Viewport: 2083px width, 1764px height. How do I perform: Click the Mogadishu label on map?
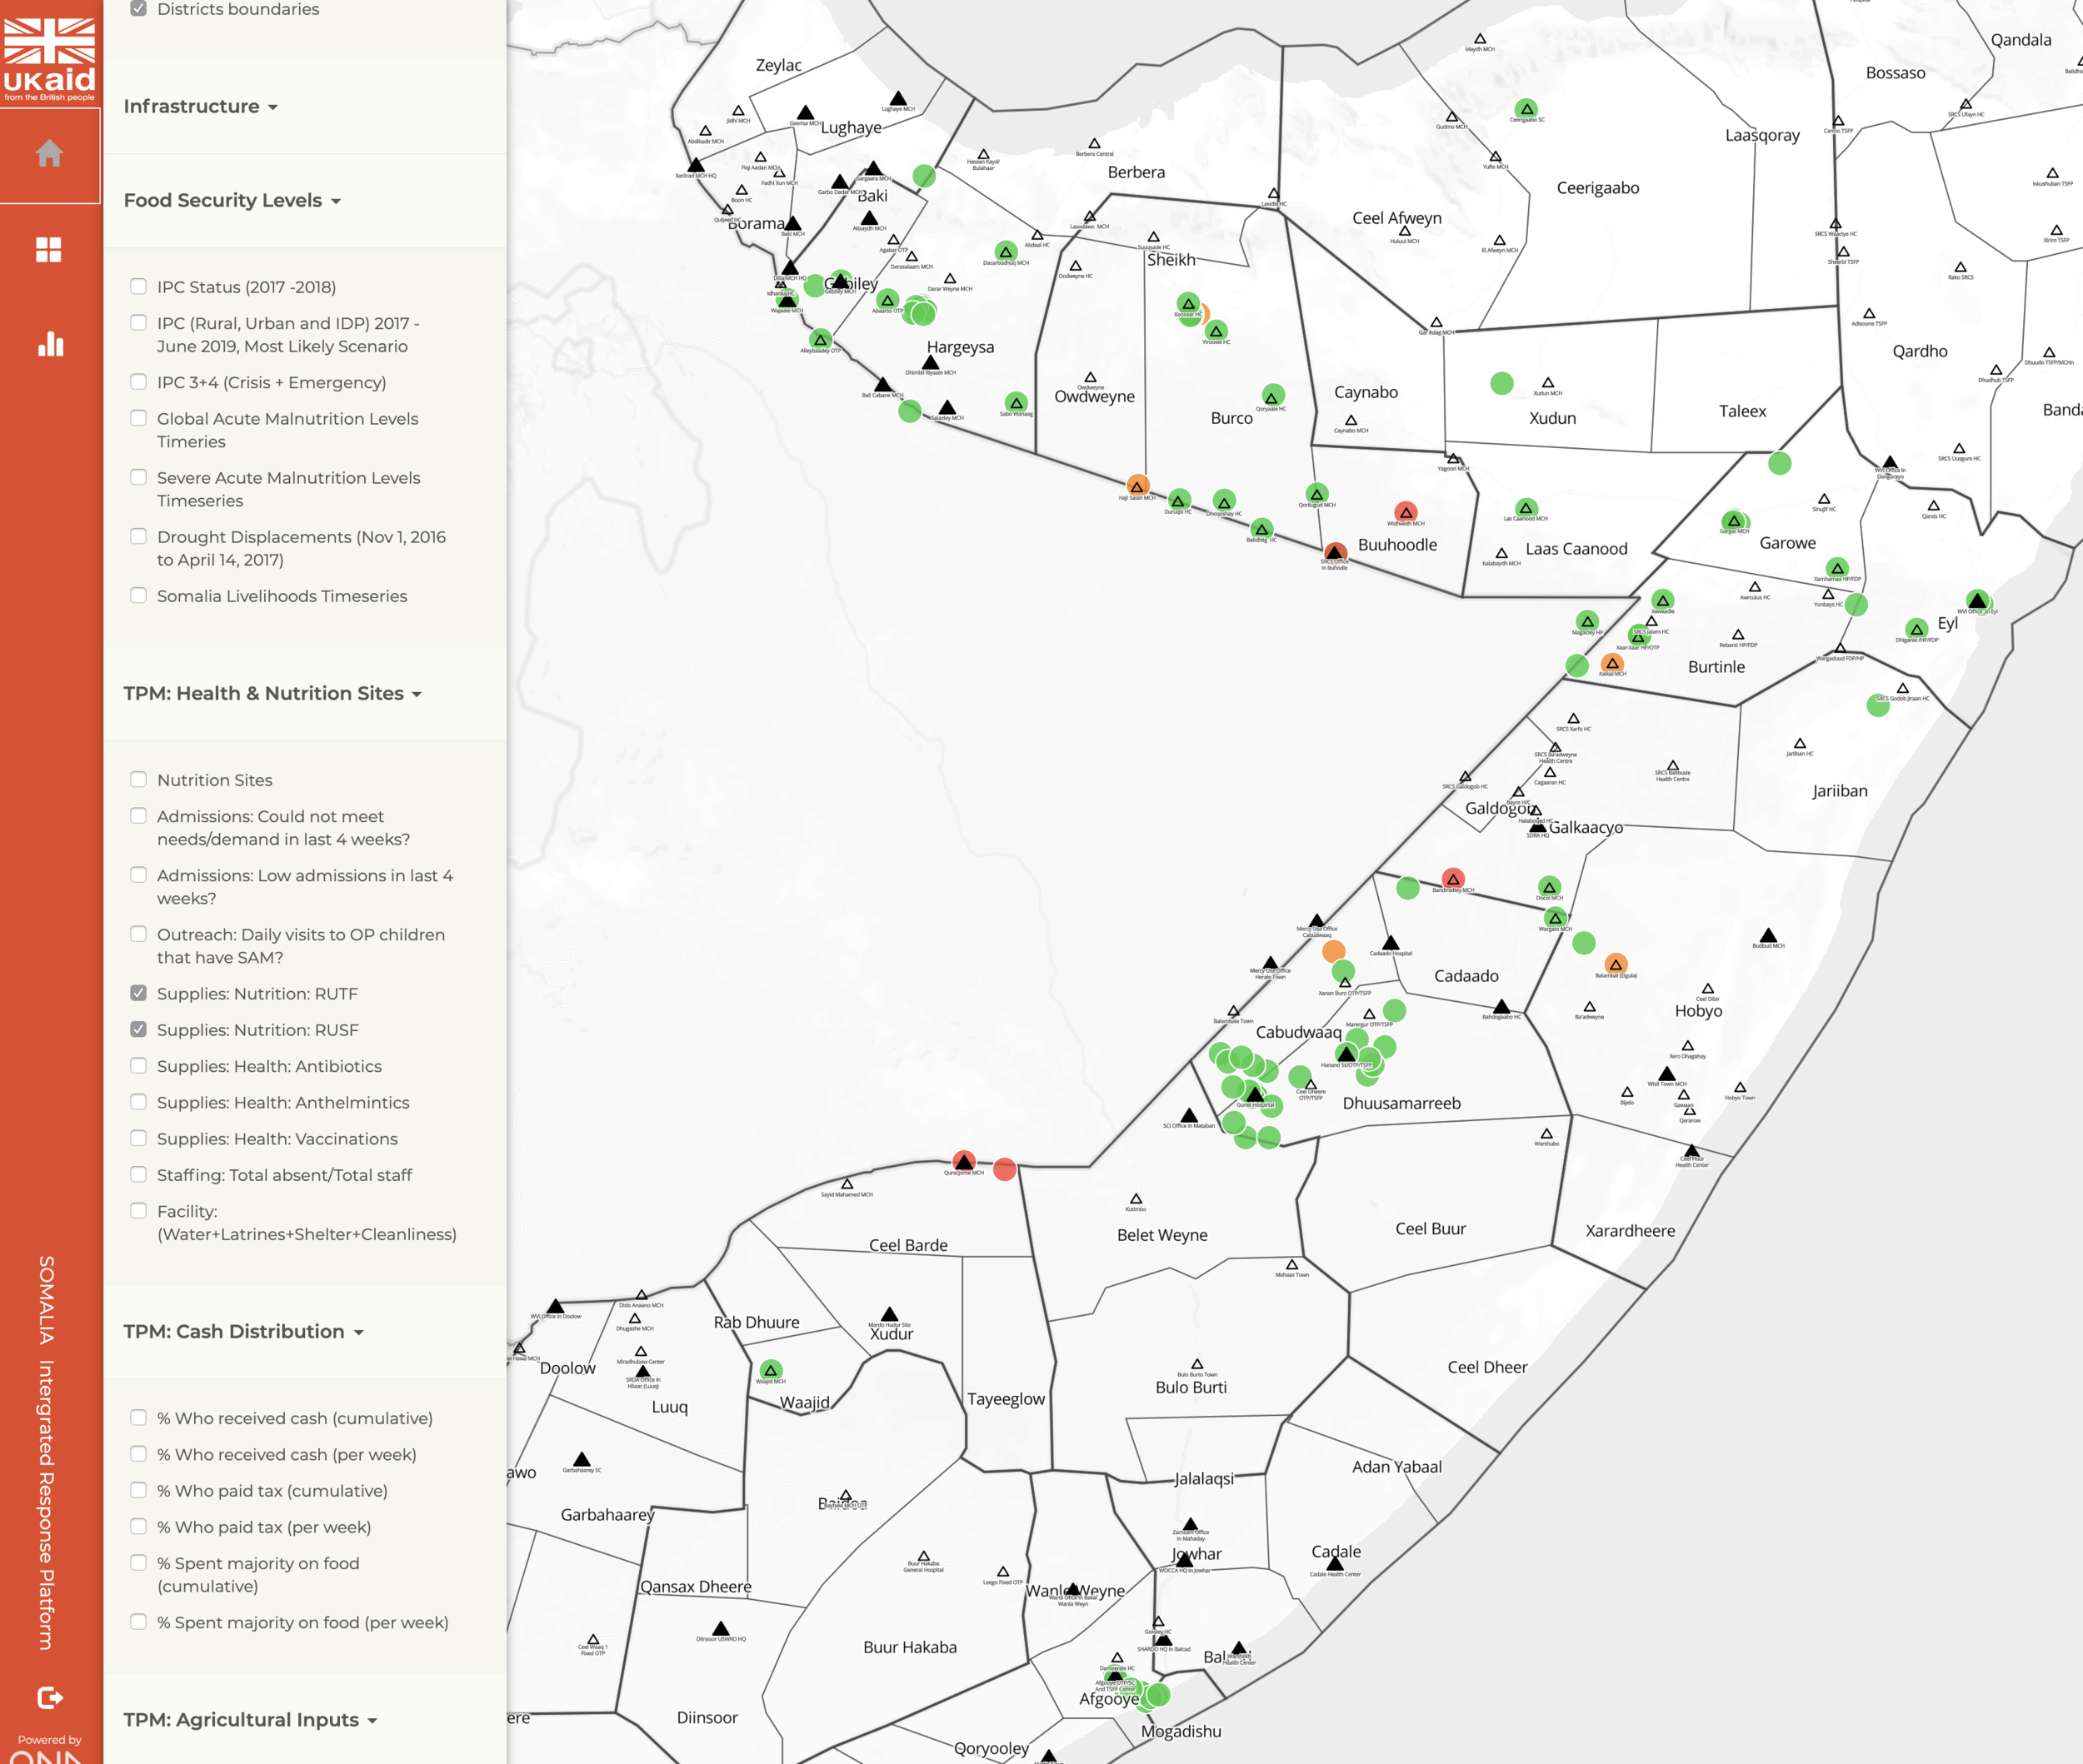[x=1181, y=1731]
